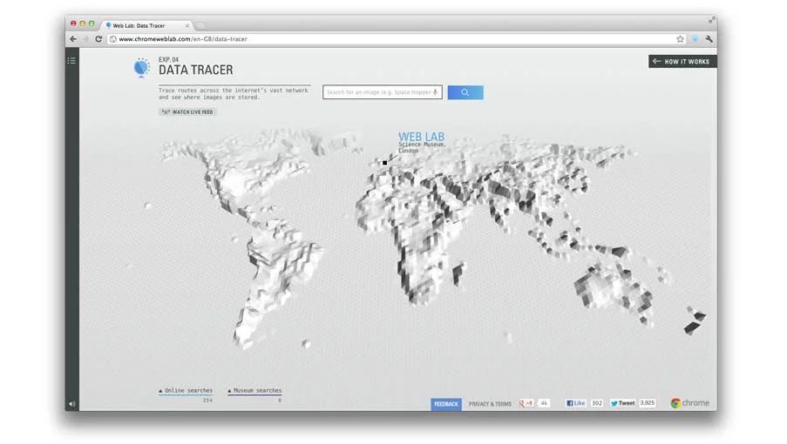Screen dimensions: 787x444
Task: Close the Data Tracer browser tab
Action: pyautogui.click(x=187, y=25)
